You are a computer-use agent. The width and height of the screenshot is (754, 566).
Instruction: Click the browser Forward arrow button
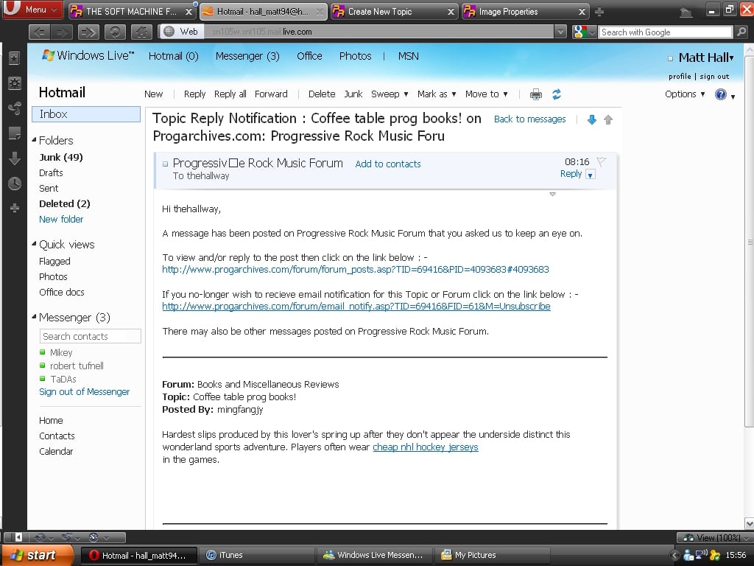[62, 32]
